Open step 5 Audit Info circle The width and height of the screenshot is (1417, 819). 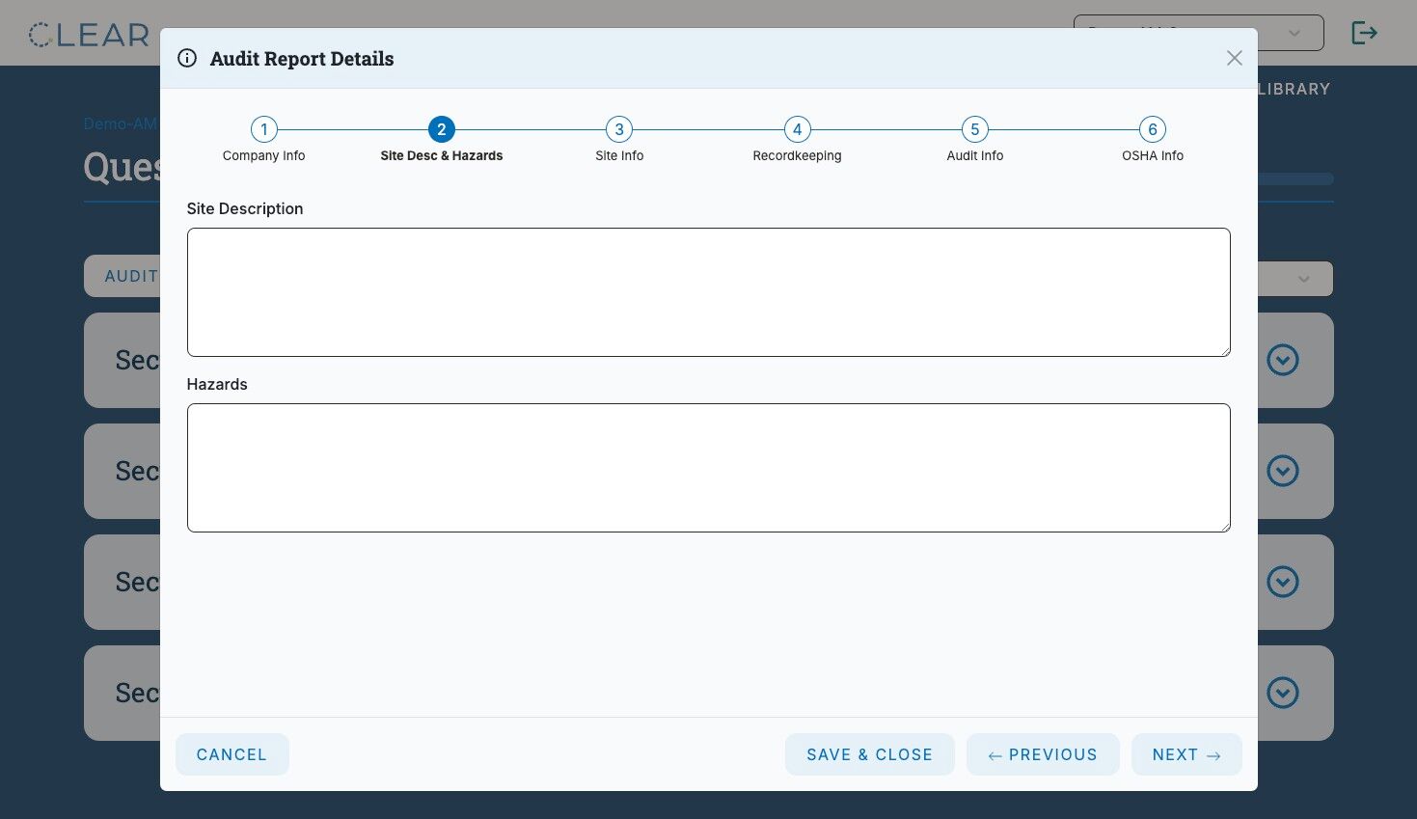974,129
